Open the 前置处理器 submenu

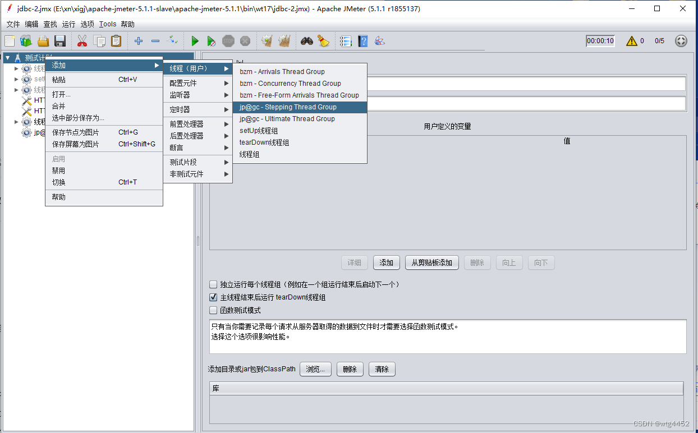tap(198, 124)
